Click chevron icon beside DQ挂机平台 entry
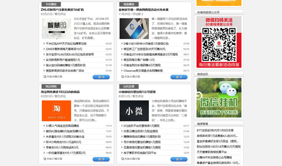The width and height of the screenshot is (282, 166). [x=122, y=126]
